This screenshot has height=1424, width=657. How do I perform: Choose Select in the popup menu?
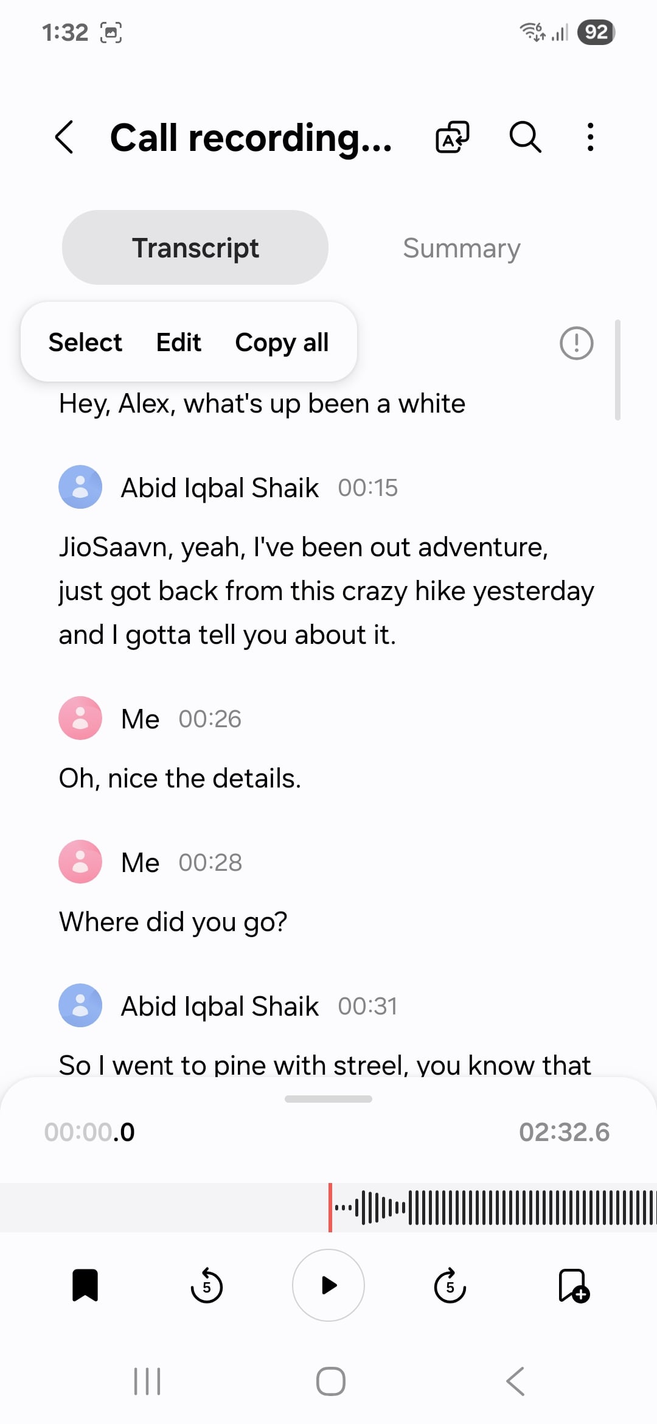point(85,343)
